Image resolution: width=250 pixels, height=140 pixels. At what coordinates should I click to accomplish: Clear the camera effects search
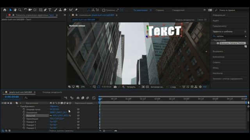point(246,36)
